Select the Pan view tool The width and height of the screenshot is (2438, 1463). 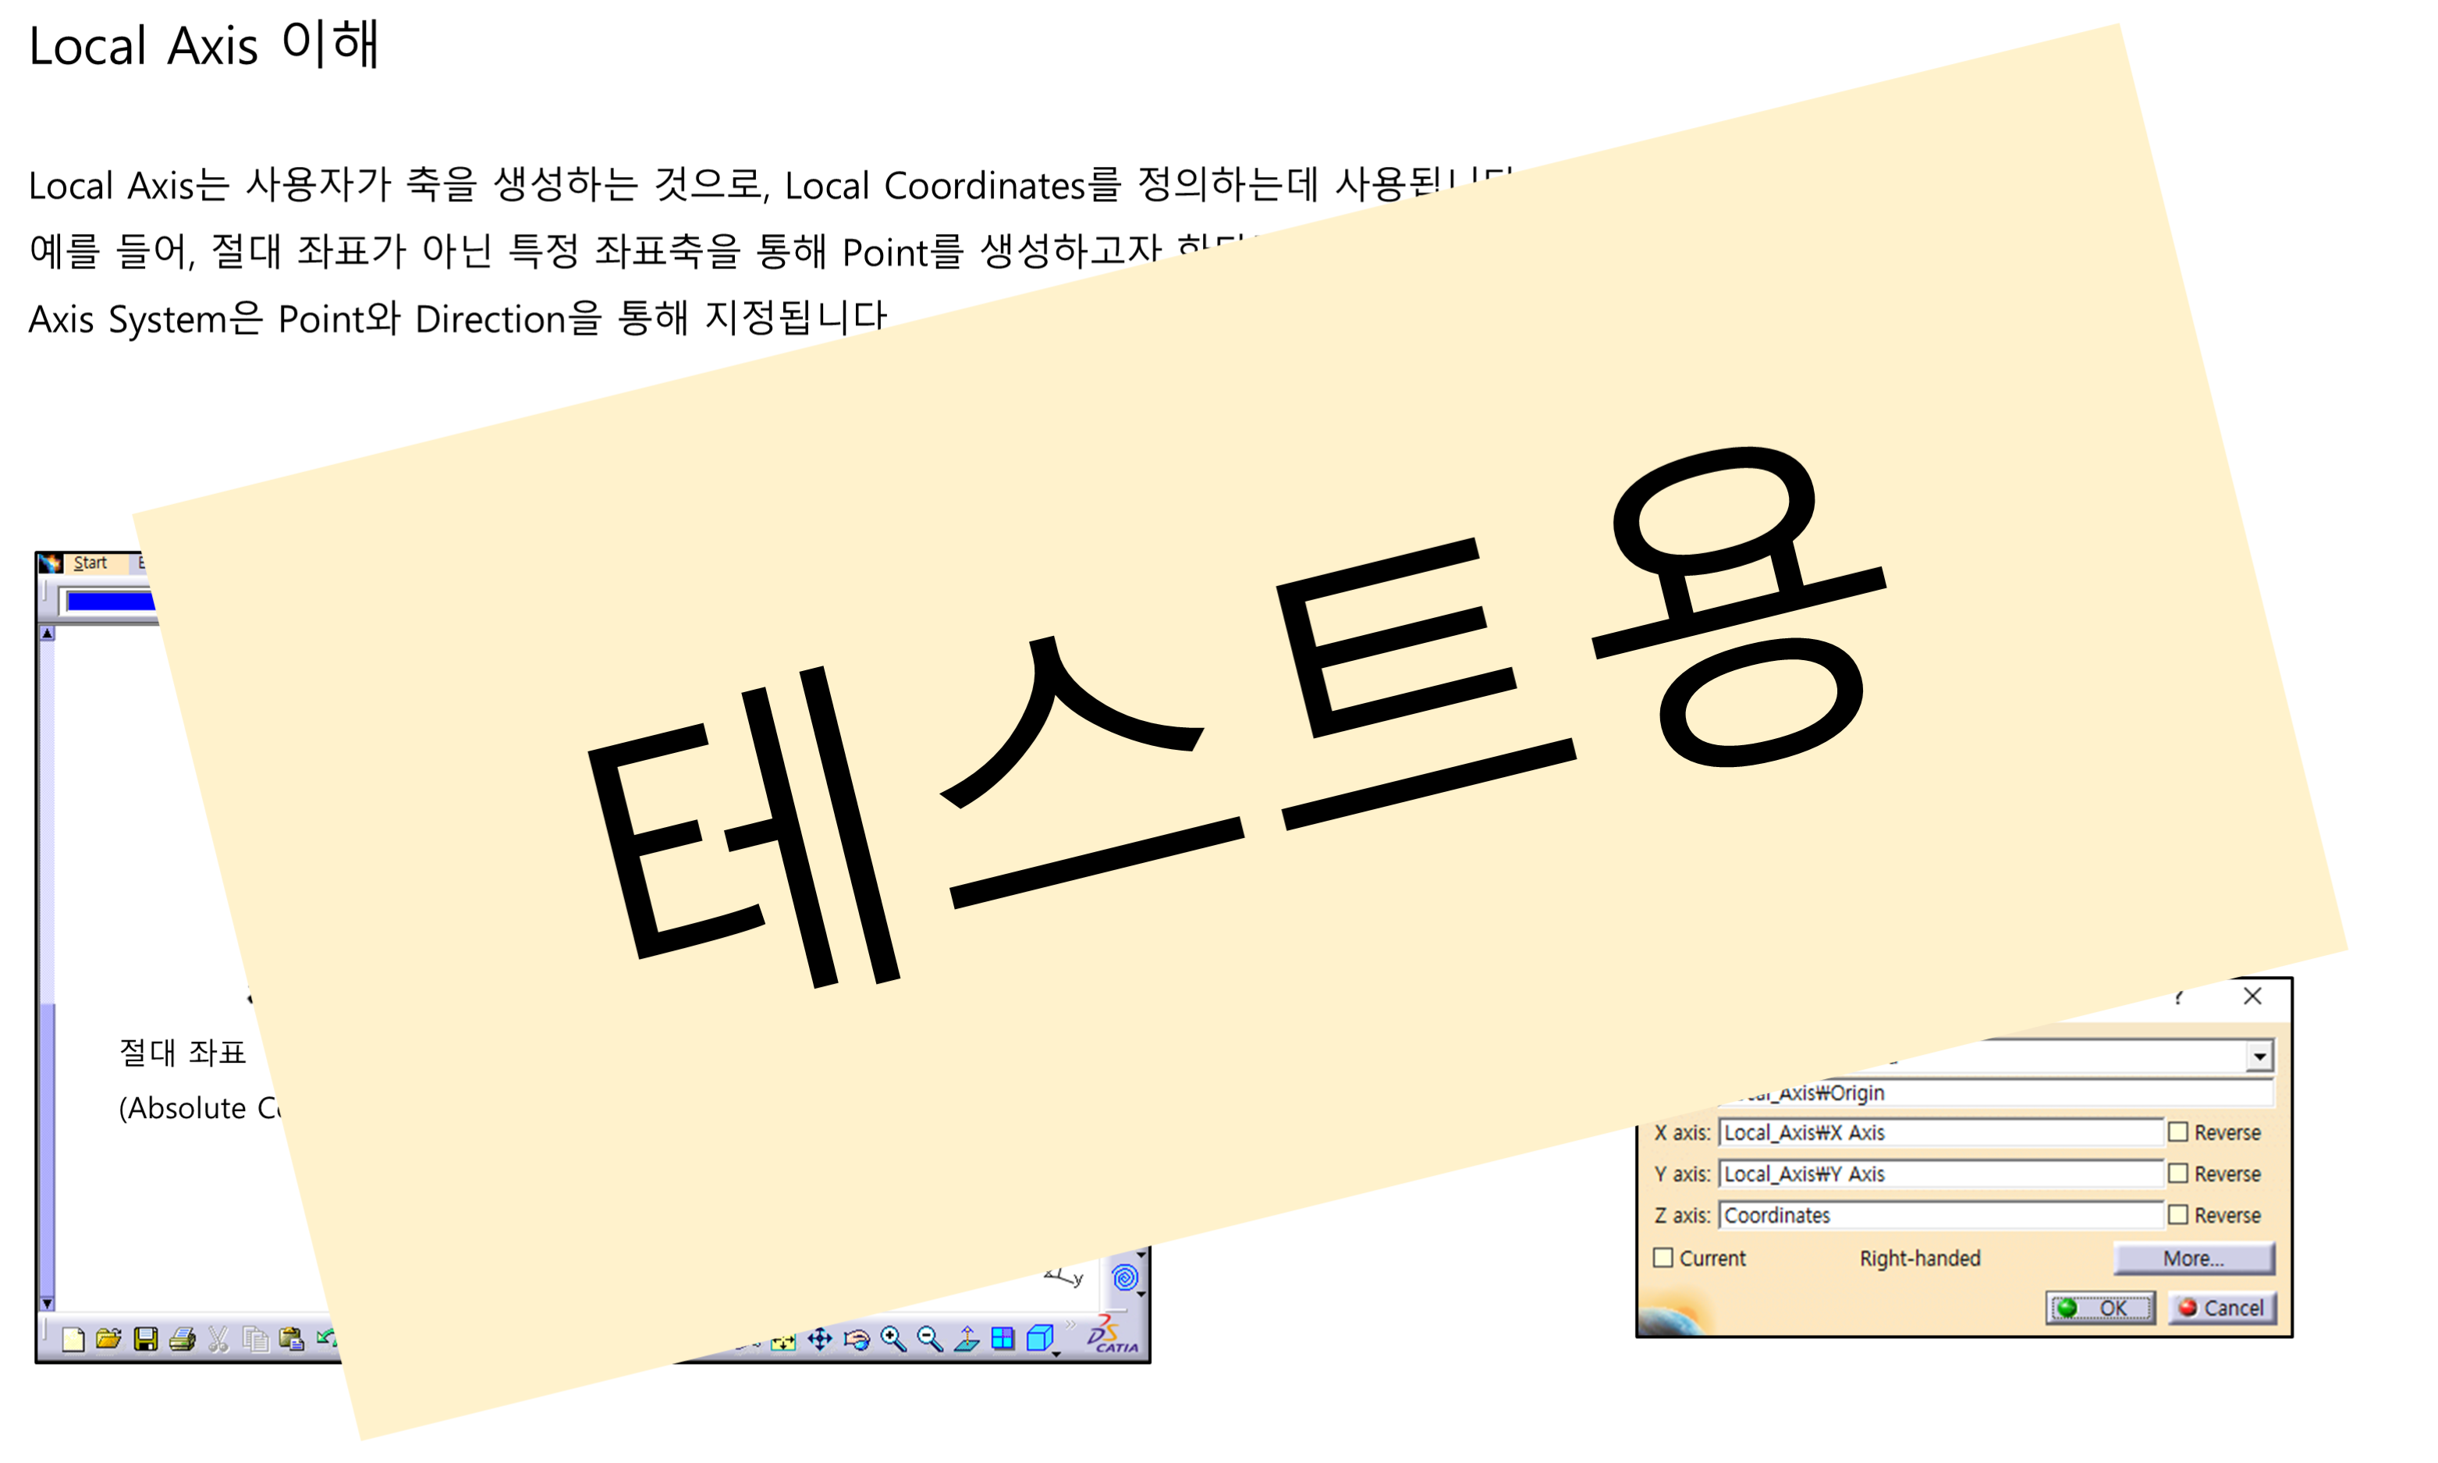820,1339
